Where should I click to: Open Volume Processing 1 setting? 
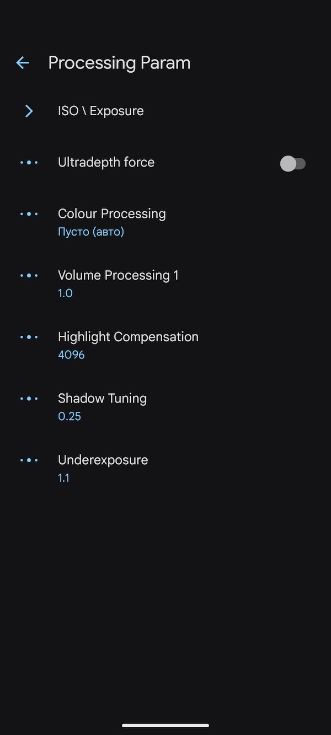[118, 275]
